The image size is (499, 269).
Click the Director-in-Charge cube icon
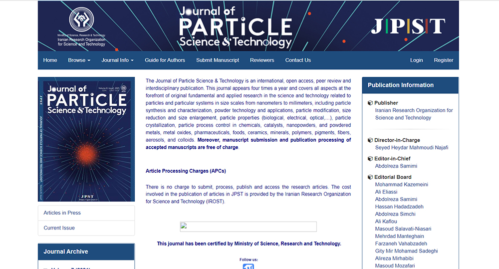click(x=370, y=140)
